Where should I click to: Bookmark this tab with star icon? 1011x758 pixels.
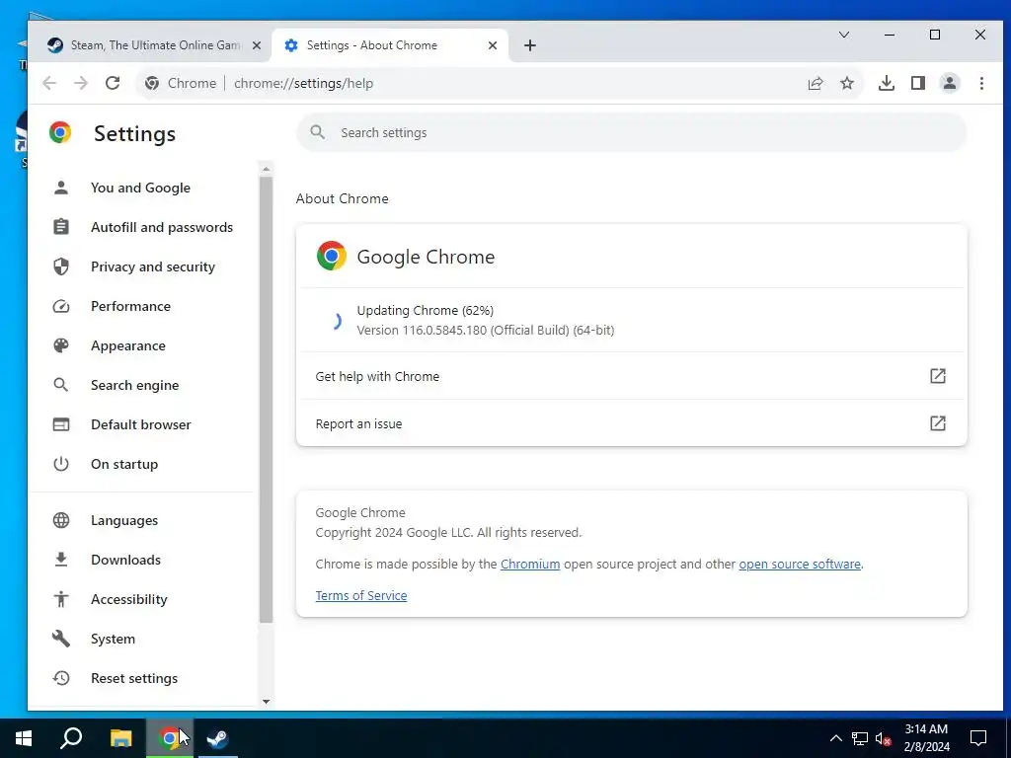click(x=846, y=83)
